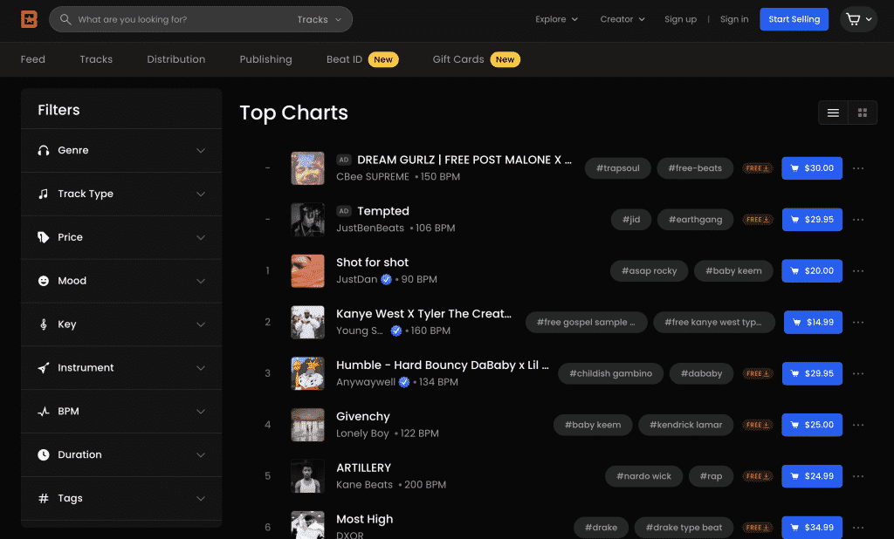This screenshot has height=539, width=894.
Task: Open more options for Shot for shot
Action: coord(858,271)
